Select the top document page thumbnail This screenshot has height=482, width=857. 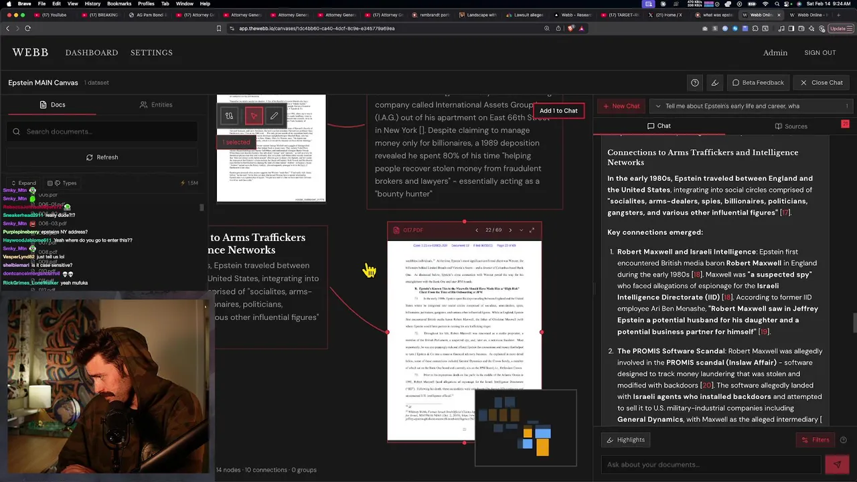point(271,147)
